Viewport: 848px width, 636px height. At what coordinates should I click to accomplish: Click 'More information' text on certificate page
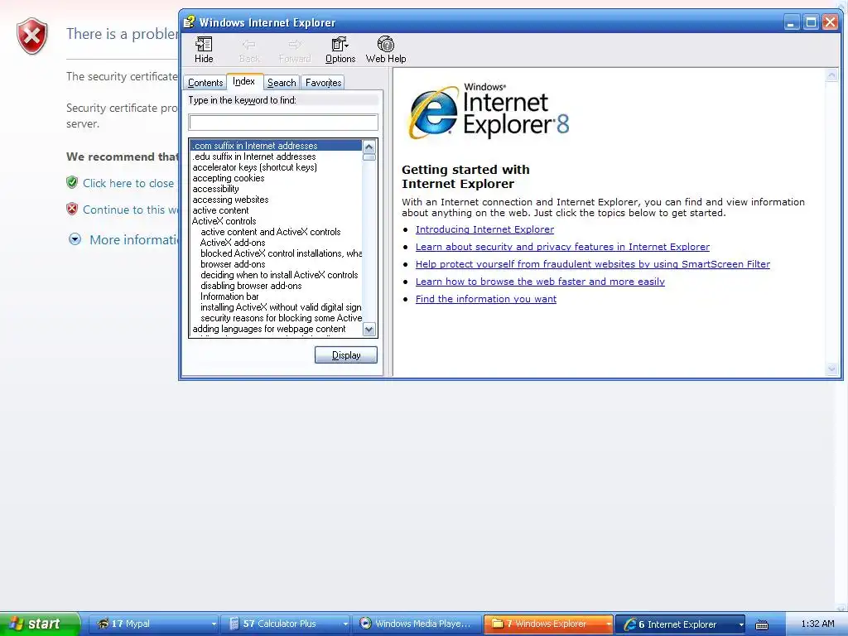point(133,239)
